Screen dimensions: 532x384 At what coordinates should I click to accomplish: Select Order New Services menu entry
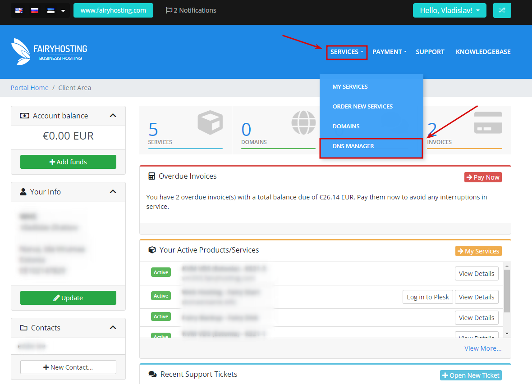362,107
